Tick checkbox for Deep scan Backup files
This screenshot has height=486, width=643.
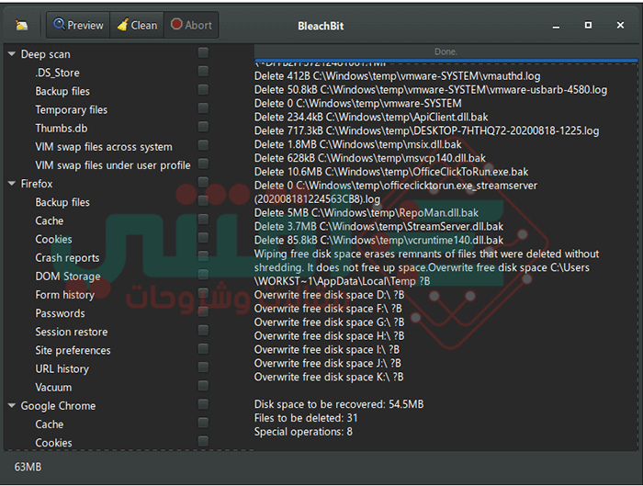click(203, 89)
